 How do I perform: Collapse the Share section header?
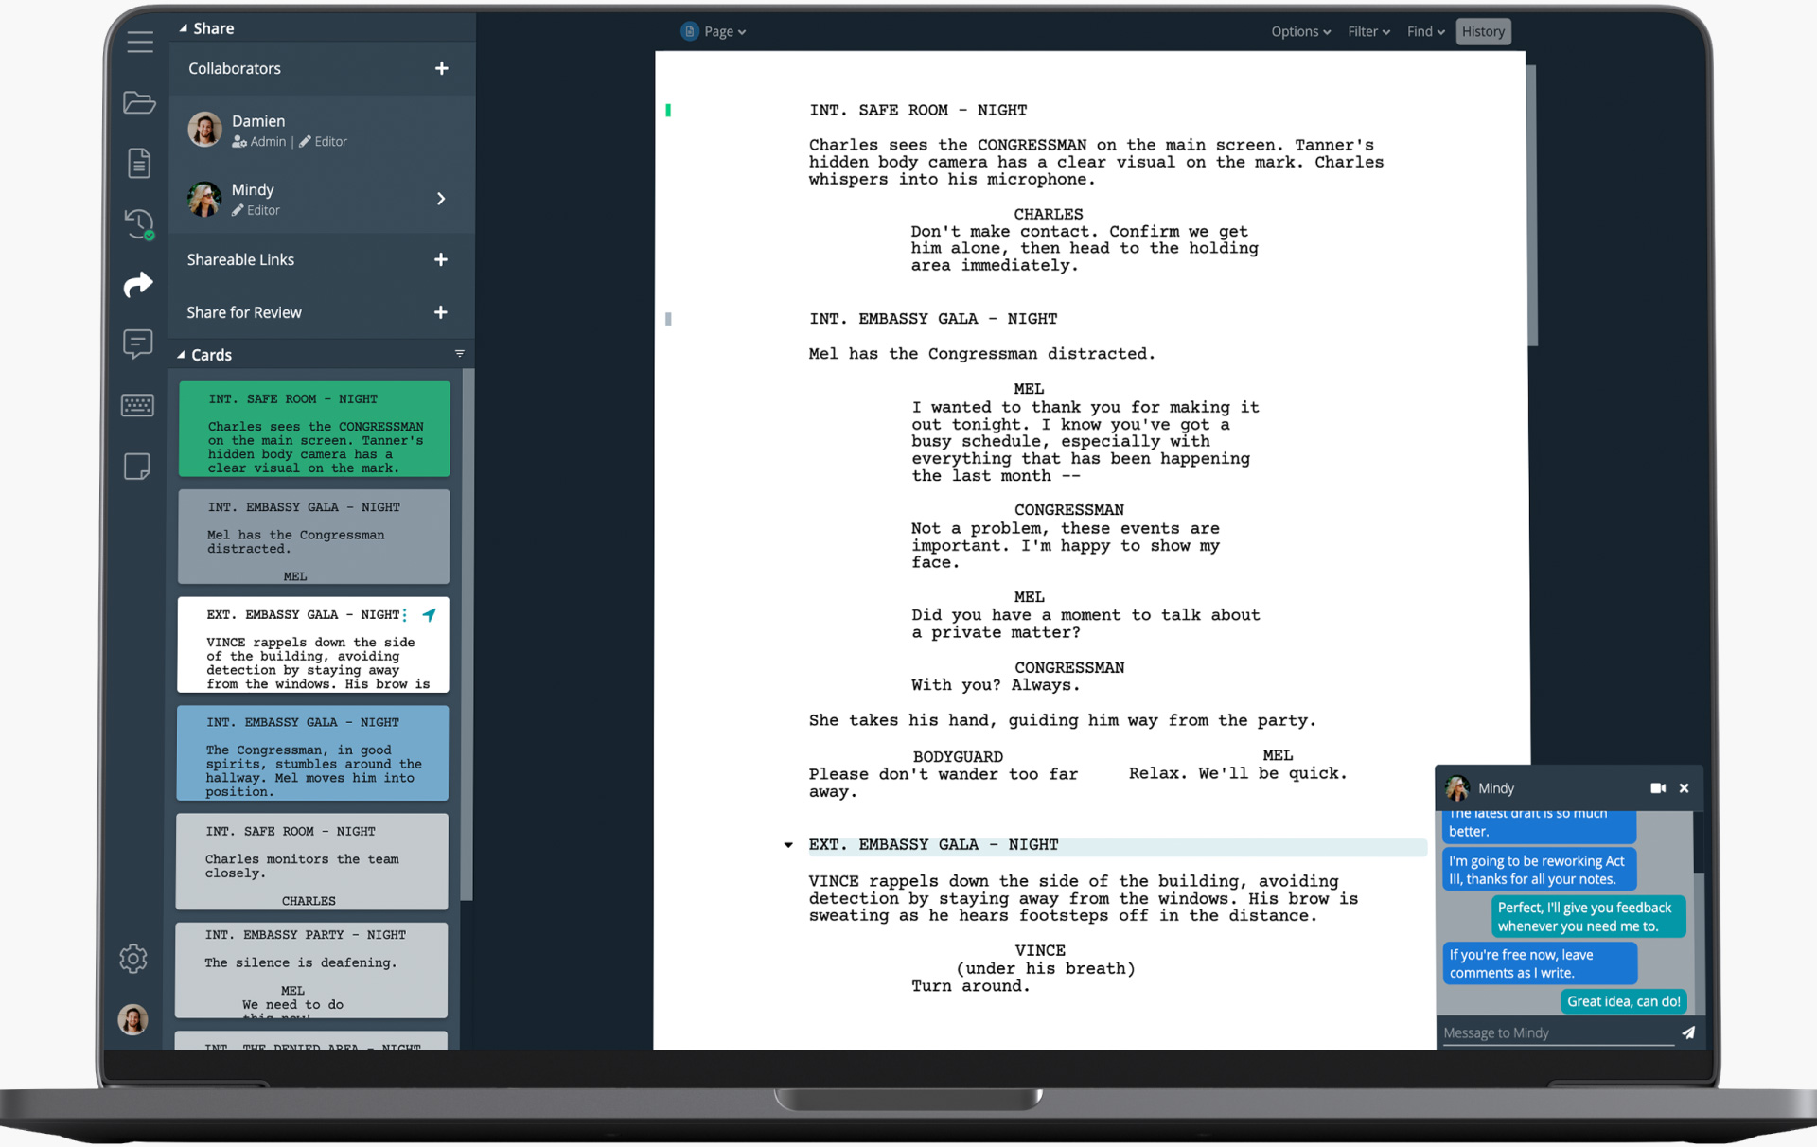pyautogui.click(x=182, y=27)
